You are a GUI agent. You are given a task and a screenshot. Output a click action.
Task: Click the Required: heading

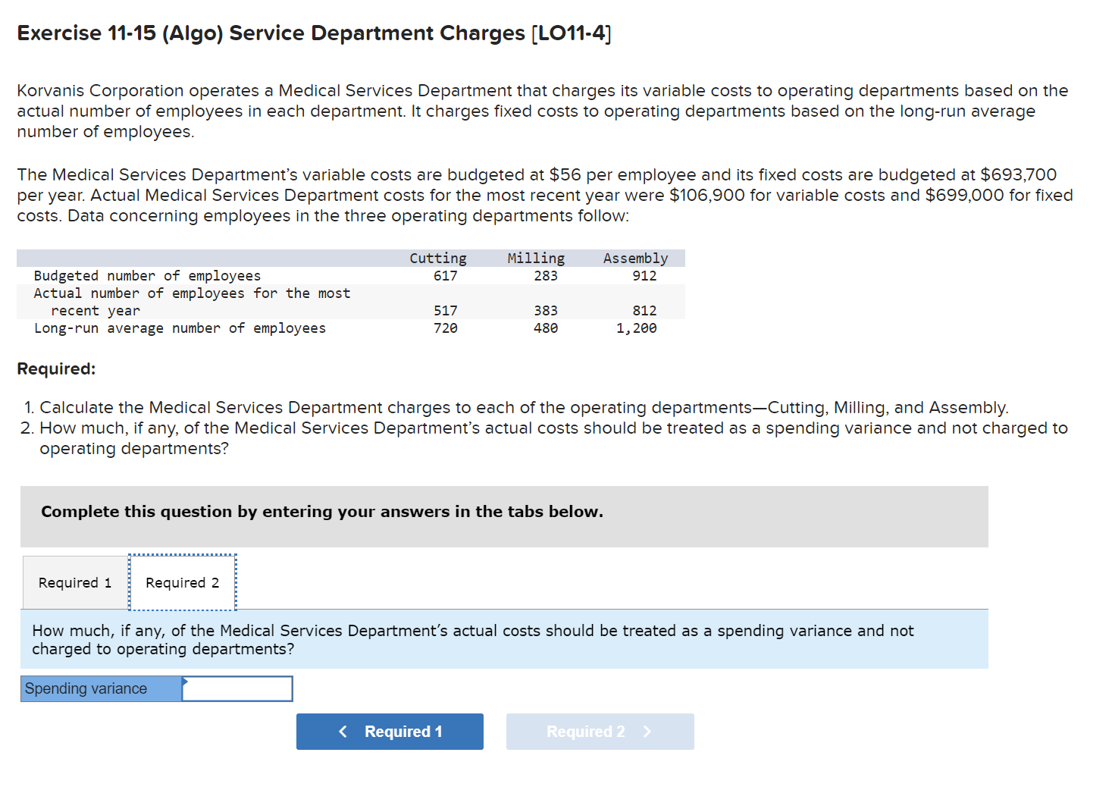pos(56,369)
